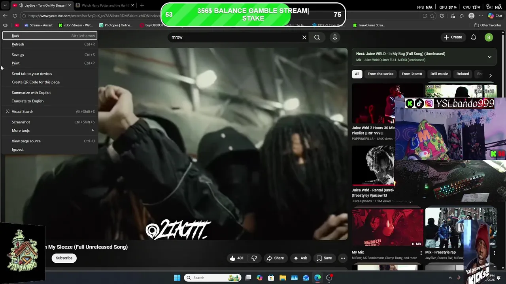The width and height of the screenshot is (506, 284).
Task: Click the Edge browser icon on the taskbar
Action: click(317, 278)
